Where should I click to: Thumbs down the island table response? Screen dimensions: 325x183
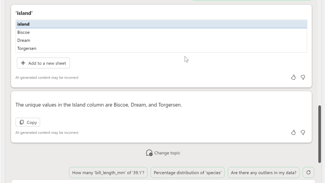coord(303,77)
